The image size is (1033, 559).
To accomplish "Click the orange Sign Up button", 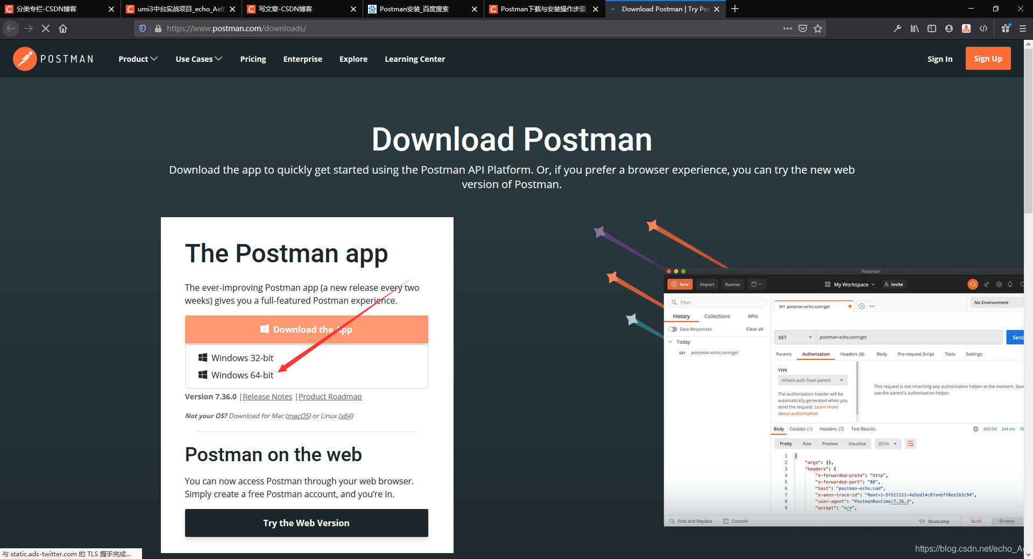I will [x=988, y=59].
